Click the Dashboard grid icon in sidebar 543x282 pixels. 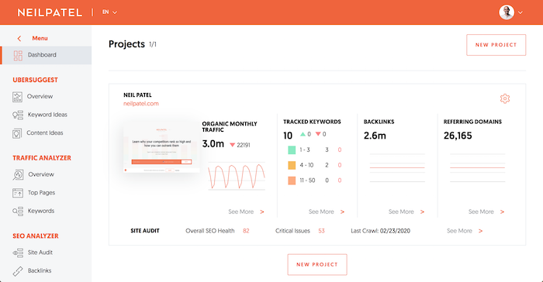pyautogui.click(x=18, y=55)
